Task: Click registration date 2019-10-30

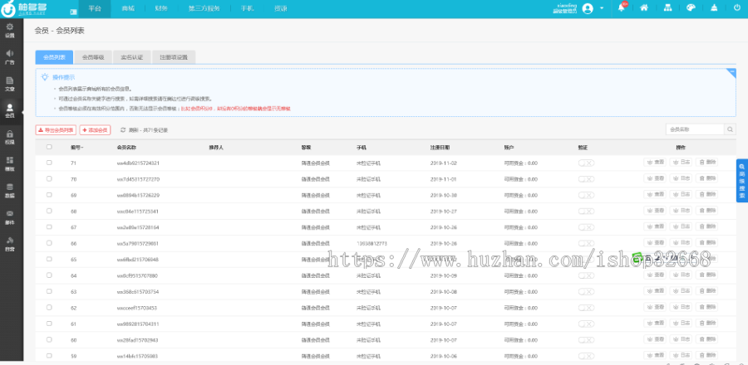Action: (x=444, y=195)
